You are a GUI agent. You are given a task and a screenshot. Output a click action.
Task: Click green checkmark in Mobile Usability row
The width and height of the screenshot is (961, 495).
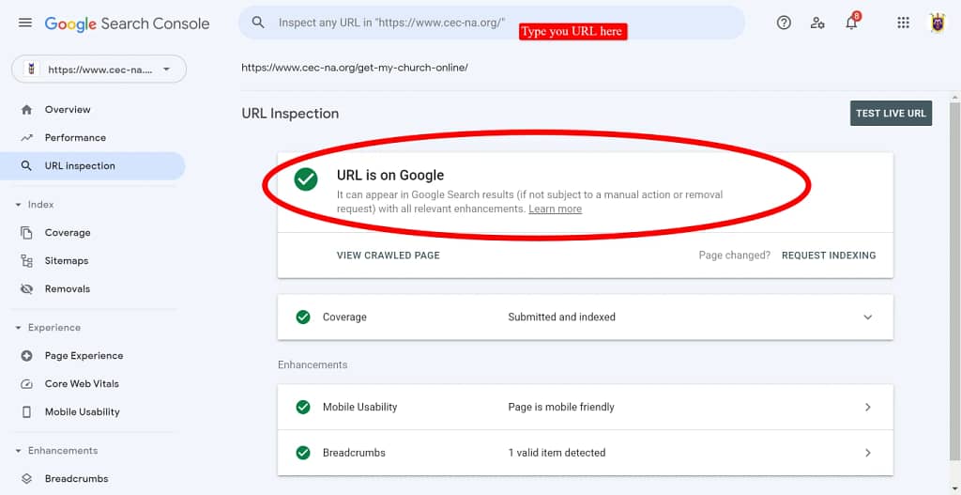tap(303, 408)
